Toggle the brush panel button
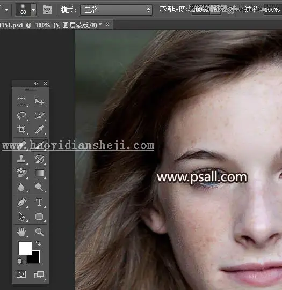Viewport: 282px width, 290px height. 47,10
